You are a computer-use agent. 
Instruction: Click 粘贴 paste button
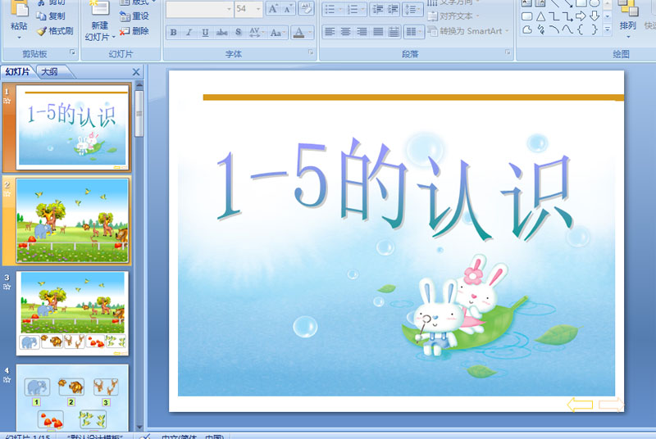click(19, 20)
